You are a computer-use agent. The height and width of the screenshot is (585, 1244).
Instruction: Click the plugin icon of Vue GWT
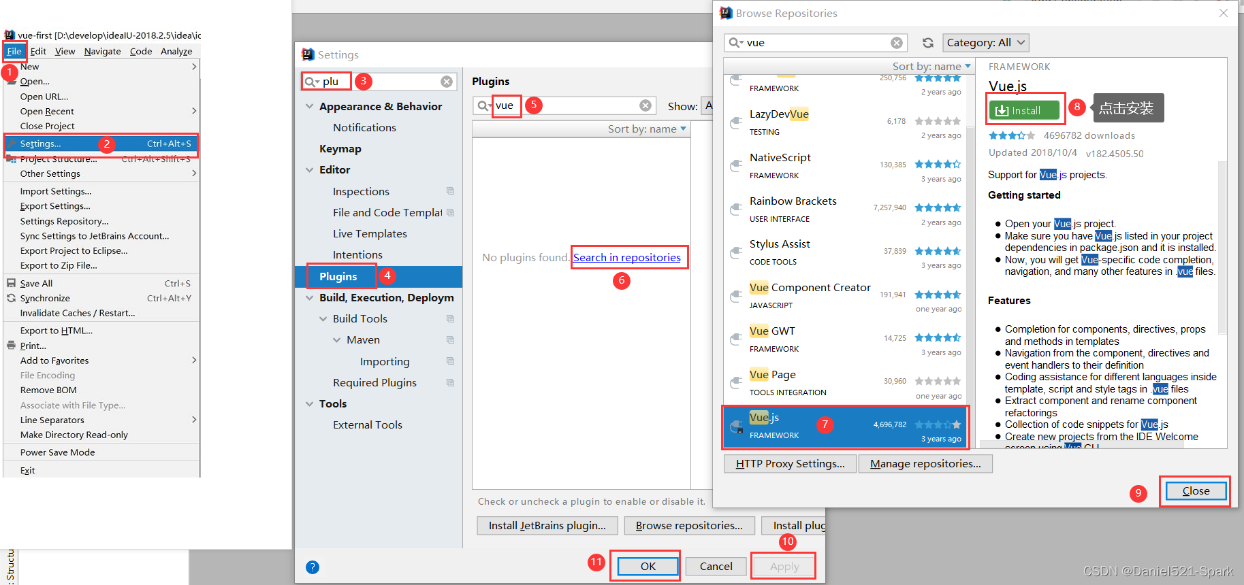[735, 339]
